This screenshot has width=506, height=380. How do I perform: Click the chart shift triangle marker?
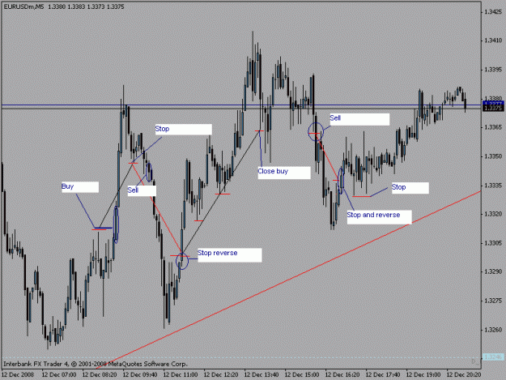(474, 361)
